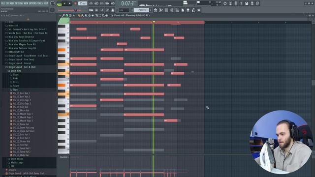This screenshot has height=177, width=315.
Task: Open the mixer view icon
Action: (172, 10)
